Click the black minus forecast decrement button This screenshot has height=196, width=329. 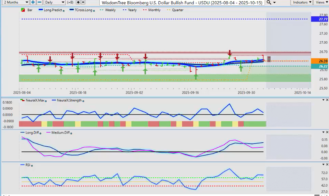84,2
